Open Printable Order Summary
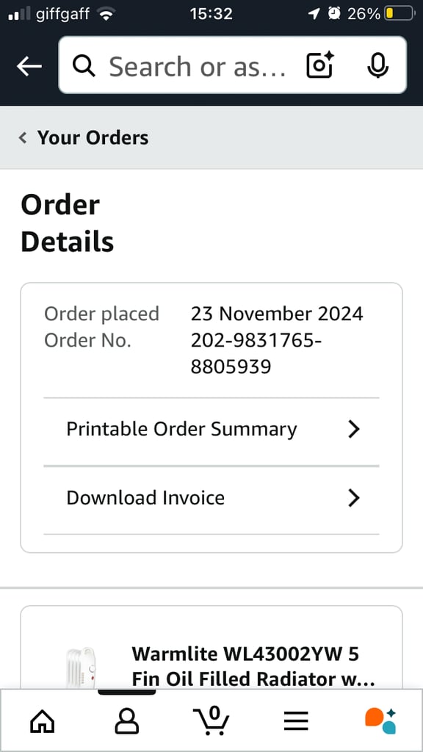This screenshot has height=752, width=423. click(211, 430)
